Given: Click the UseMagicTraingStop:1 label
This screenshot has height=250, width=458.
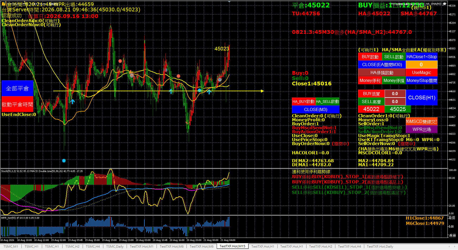Looking at the screenshot, I should click(384, 136).
